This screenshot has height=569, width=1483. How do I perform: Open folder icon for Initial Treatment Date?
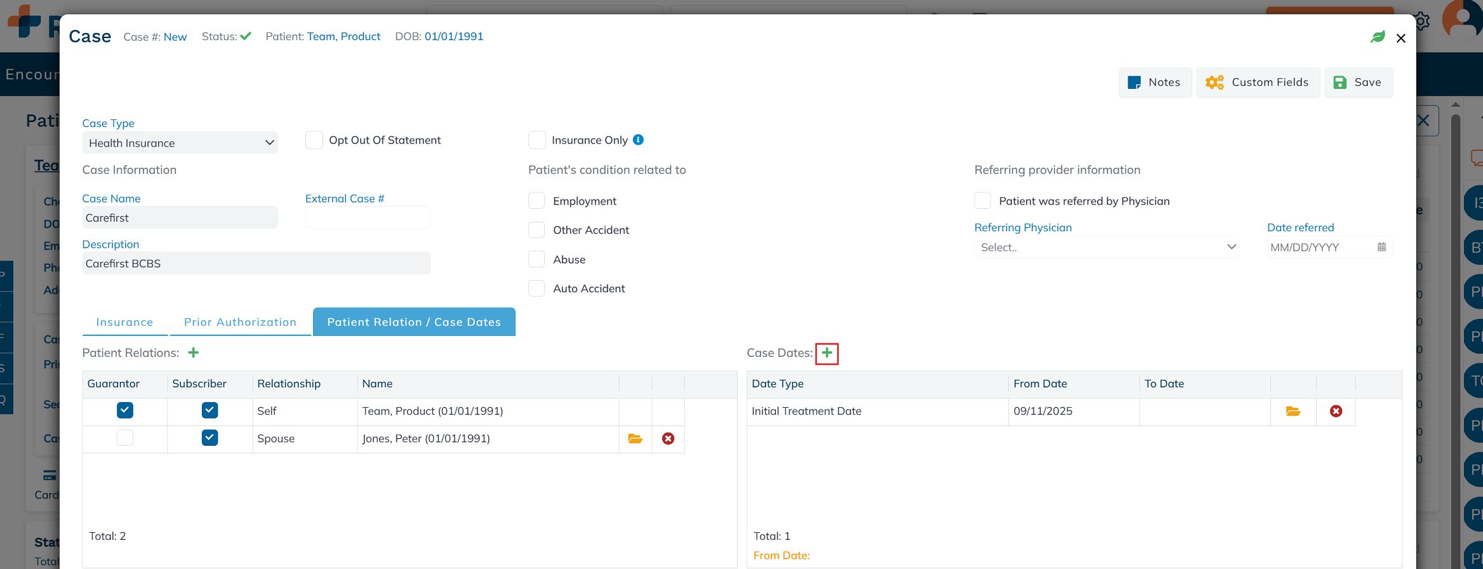click(1293, 412)
